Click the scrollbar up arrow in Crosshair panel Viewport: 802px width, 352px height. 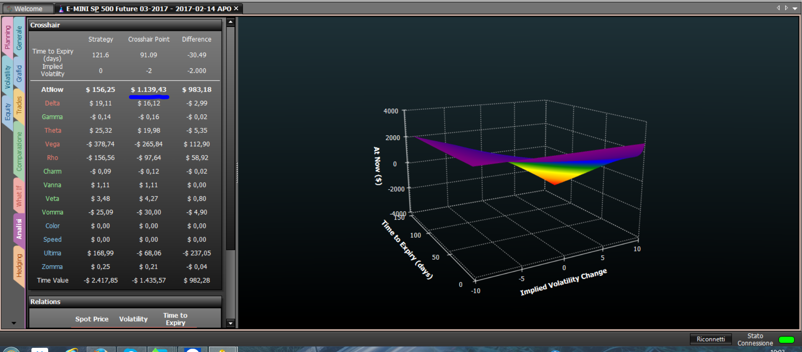(x=230, y=22)
